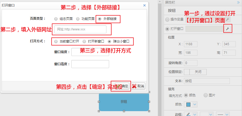Select the 操作变量 radio in properties panel
The height and width of the screenshot is (116, 242).
(167, 20)
